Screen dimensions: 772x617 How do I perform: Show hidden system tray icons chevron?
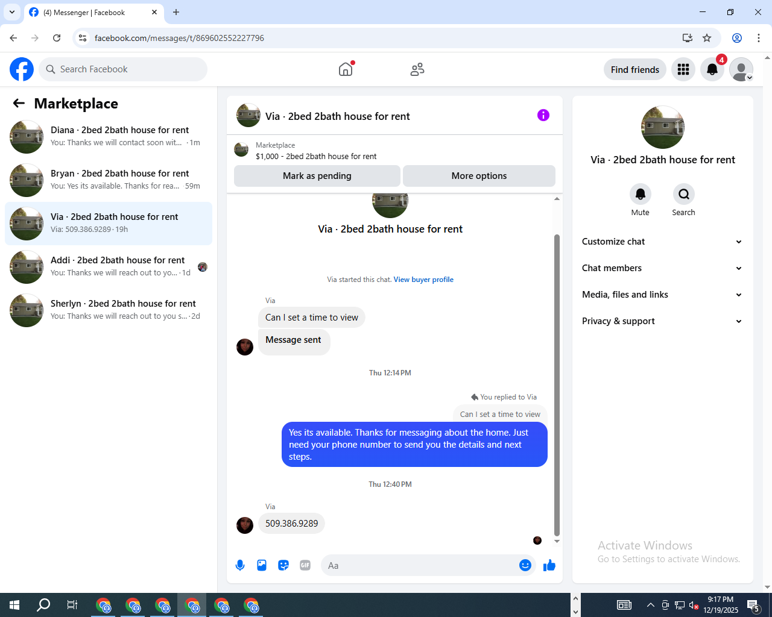click(x=650, y=605)
